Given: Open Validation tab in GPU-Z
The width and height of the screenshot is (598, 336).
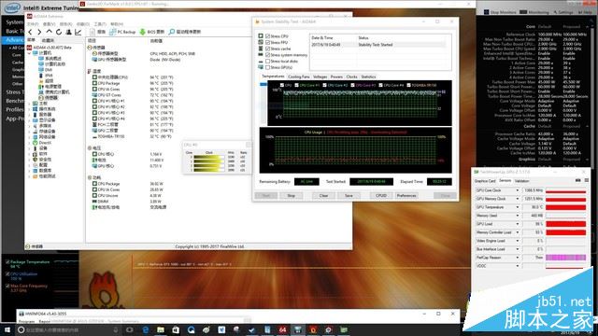Looking at the screenshot, I should [x=522, y=181].
